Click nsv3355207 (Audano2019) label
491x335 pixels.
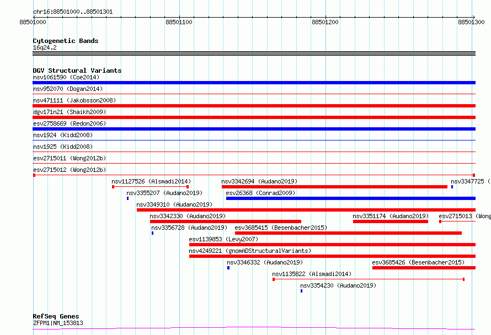(164, 193)
